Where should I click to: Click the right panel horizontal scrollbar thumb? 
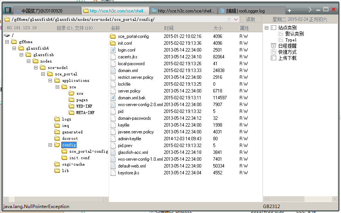[x=287, y=199]
